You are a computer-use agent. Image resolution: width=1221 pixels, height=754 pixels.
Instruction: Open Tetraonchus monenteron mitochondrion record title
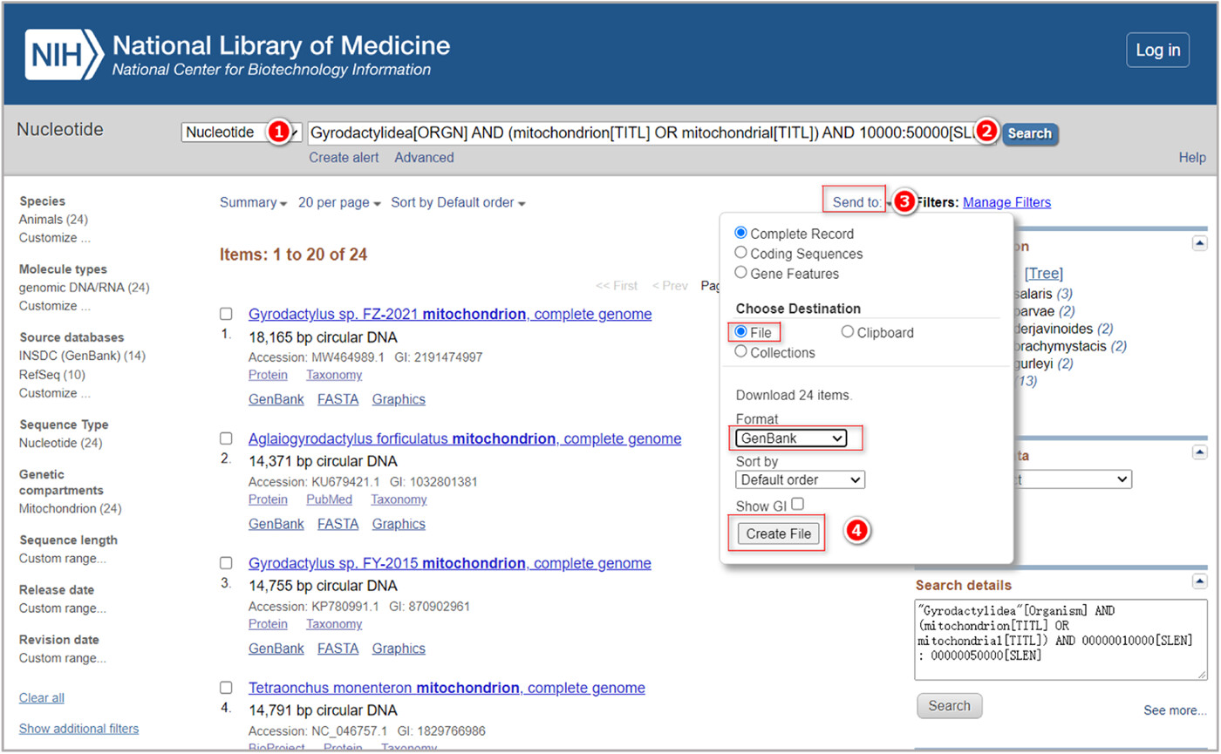[447, 688]
